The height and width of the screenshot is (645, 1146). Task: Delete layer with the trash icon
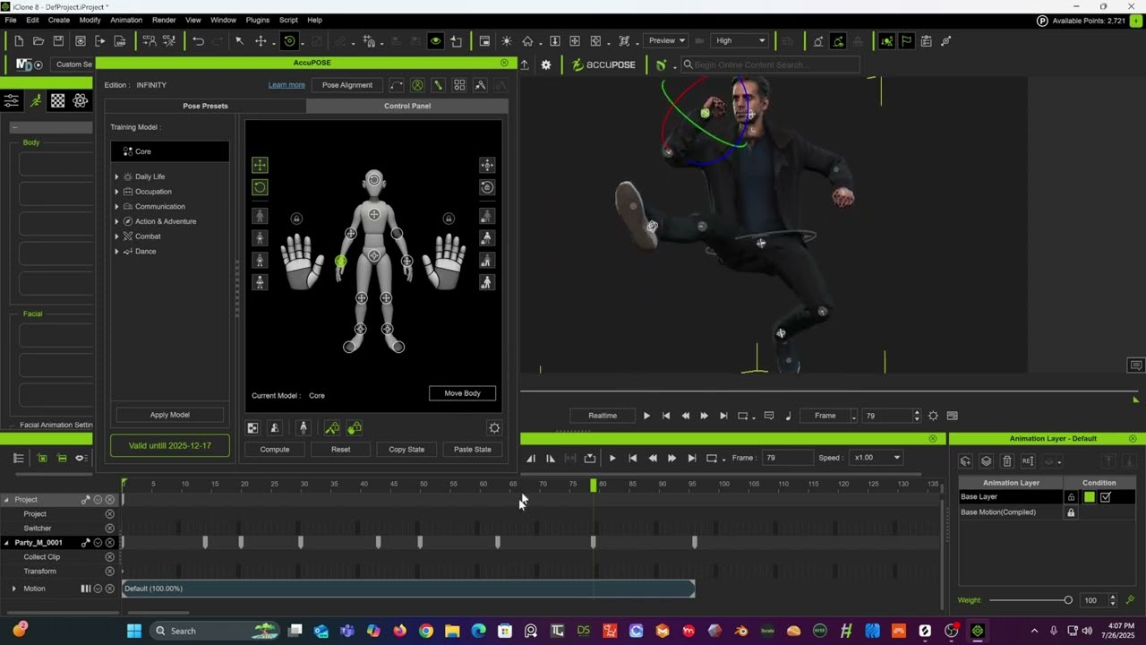[x=1006, y=461]
